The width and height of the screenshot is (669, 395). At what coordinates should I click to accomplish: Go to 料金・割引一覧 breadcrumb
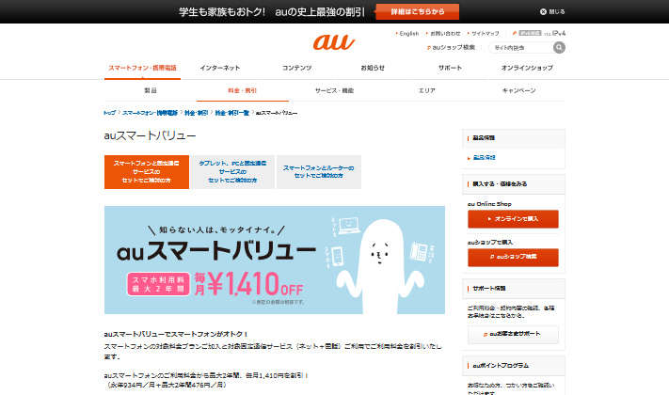click(x=232, y=113)
